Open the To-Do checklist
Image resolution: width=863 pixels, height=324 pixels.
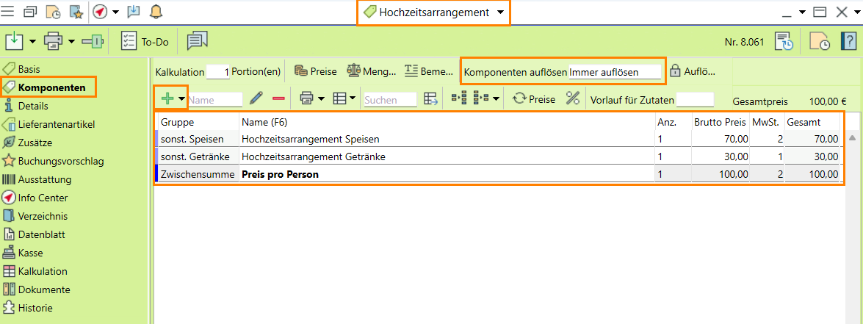pyautogui.click(x=144, y=41)
